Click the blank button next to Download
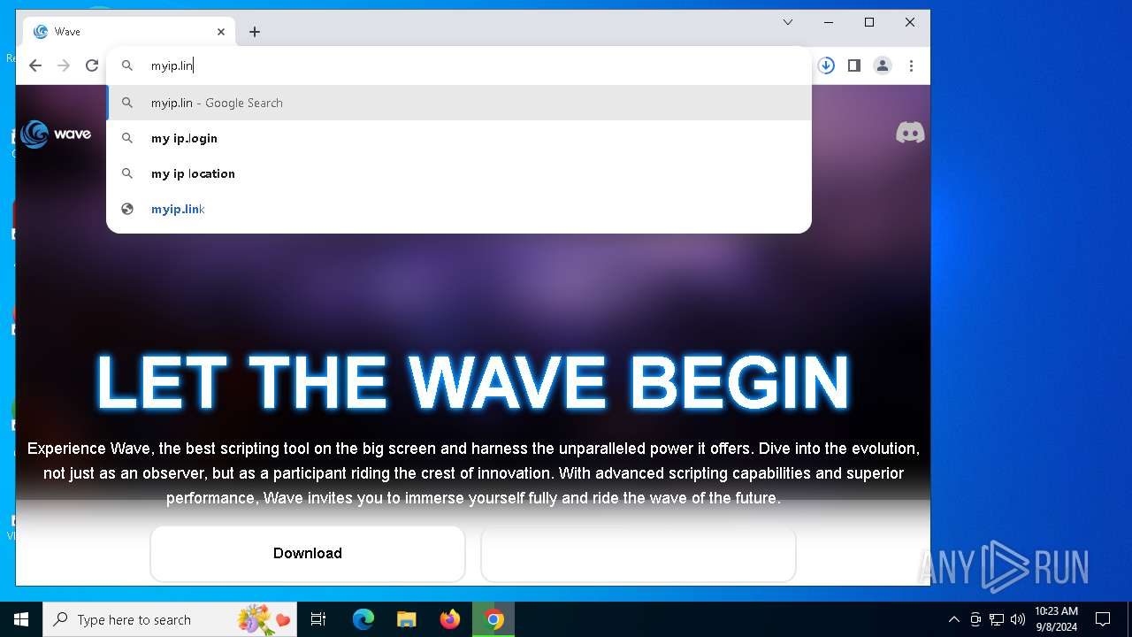Image resolution: width=1132 pixels, height=637 pixels. pos(639,553)
